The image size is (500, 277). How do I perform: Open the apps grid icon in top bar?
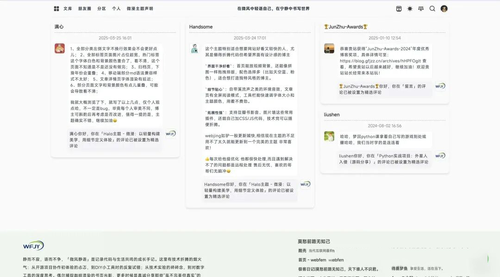(420, 8)
